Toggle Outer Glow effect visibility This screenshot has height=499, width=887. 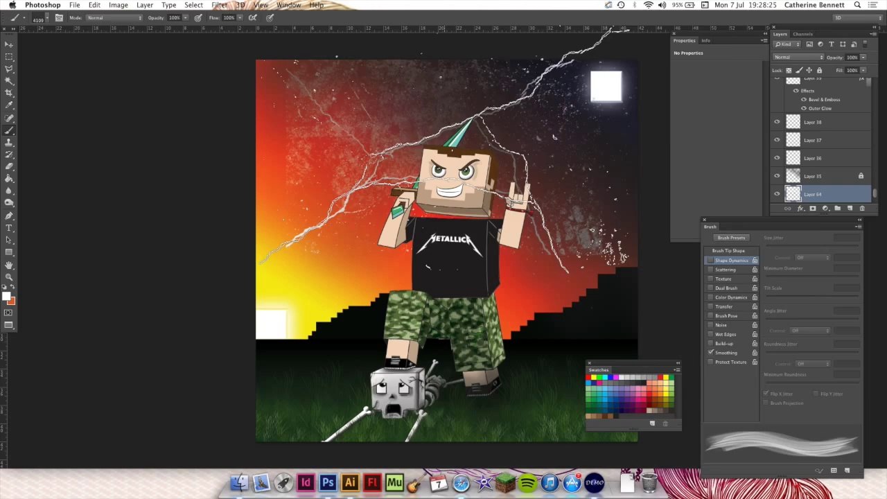804,109
